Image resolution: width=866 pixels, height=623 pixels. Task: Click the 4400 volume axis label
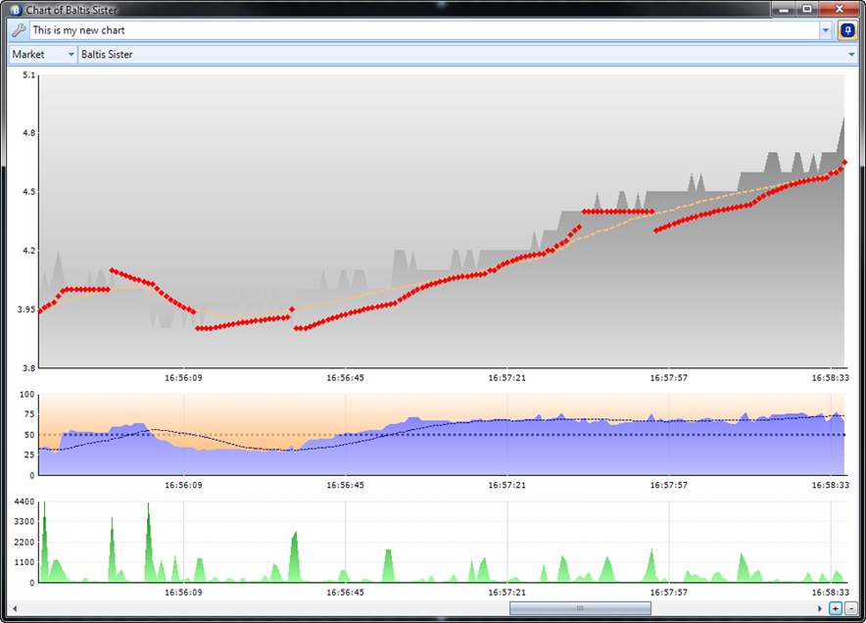24,503
